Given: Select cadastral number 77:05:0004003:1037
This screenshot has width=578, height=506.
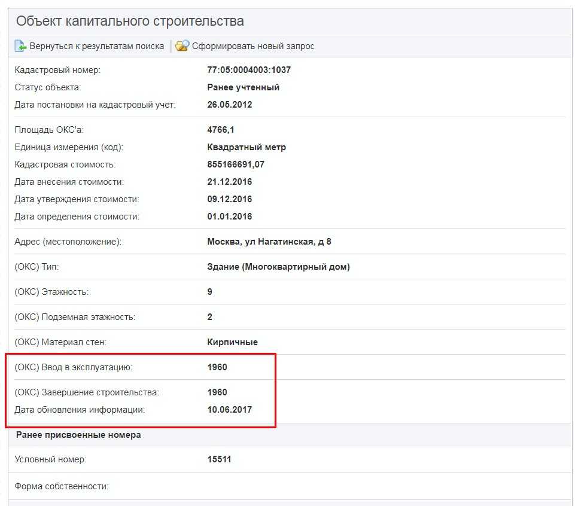Looking at the screenshot, I should [x=249, y=70].
